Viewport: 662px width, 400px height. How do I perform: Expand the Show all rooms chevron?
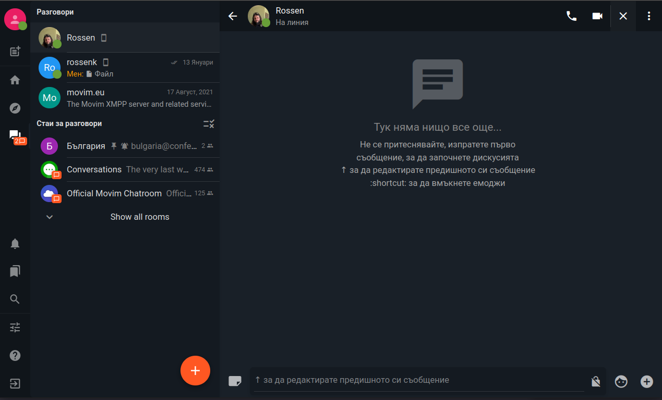pos(50,217)
